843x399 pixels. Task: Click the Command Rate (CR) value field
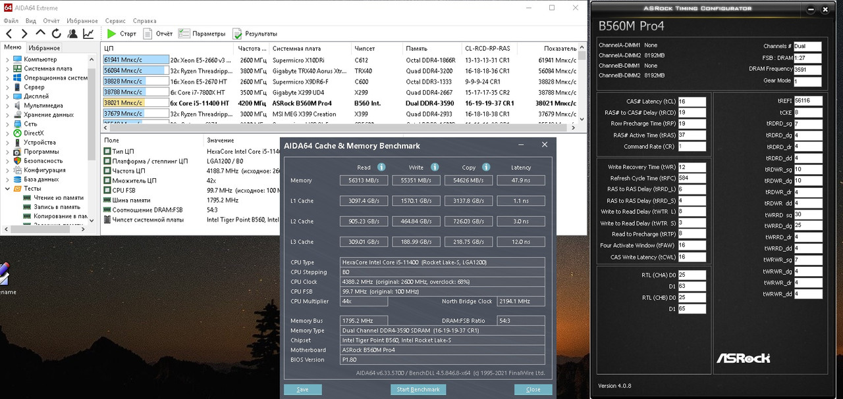[692, 147]
